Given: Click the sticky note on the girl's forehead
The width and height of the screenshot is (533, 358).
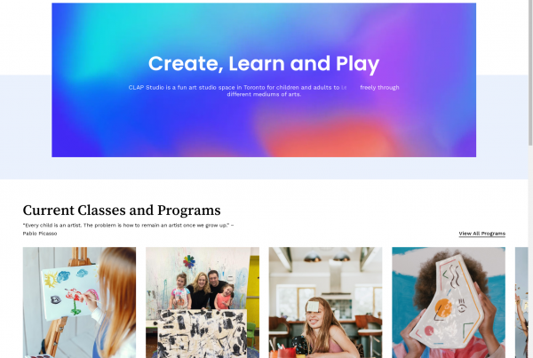Looking at the screenshot, I should 313,306.
